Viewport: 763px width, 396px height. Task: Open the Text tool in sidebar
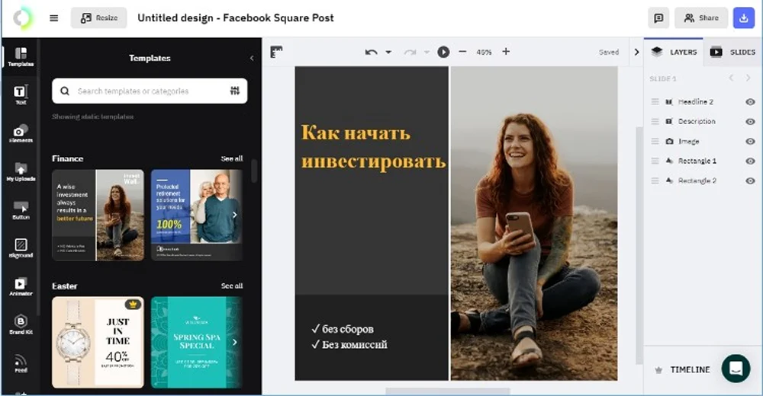tap(21, 94)
